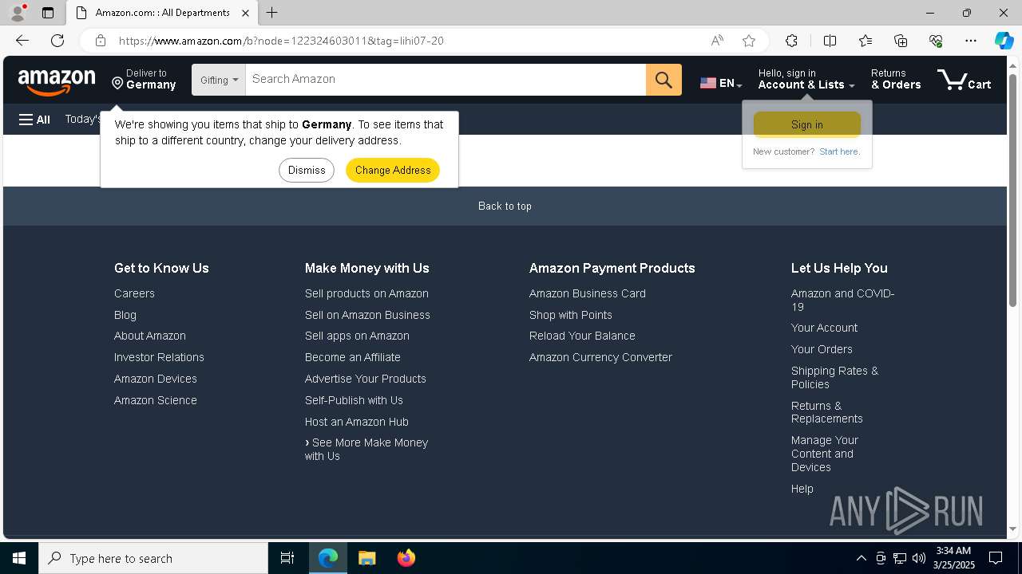Click the browser Refresh icon
Viewport: 1022px width, 574px height.
click(x=57, y=41)
